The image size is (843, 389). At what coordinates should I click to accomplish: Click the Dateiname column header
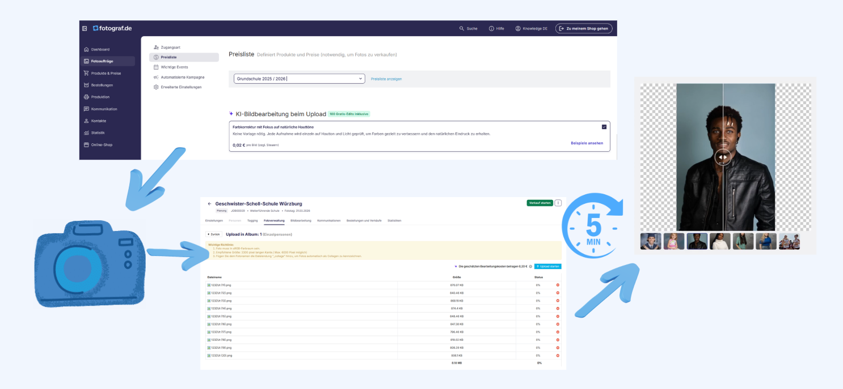[x=213, y=277]
